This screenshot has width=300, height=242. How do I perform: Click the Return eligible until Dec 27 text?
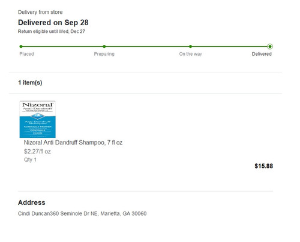coord(52,31)
